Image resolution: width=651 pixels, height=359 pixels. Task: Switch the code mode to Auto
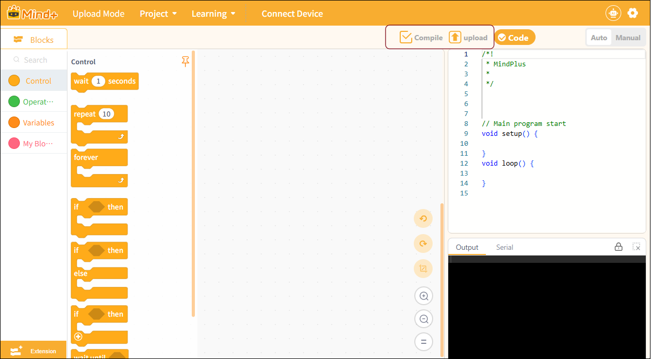tap(599, 38)
